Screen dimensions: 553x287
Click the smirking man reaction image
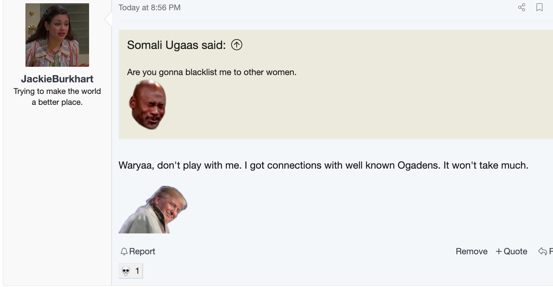coord(153,210)
